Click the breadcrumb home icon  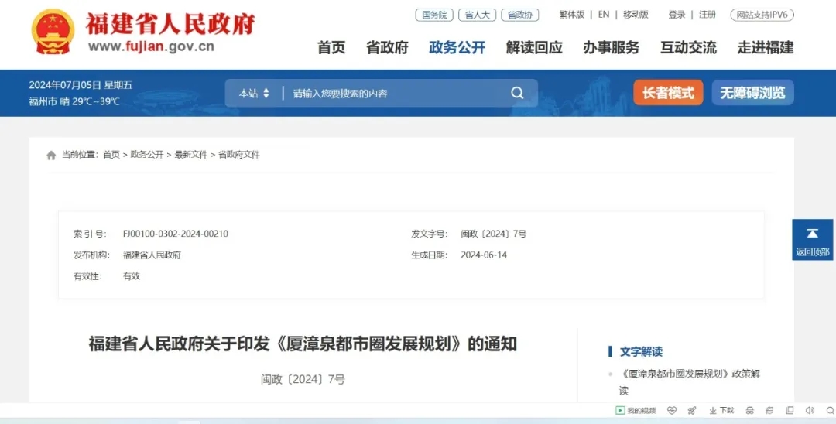tap(51, 156)
